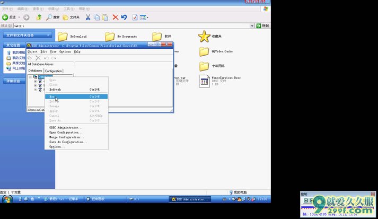Open the Options menu in BDE Administrator
Screen dimensions: 378x219
(65, 51)
